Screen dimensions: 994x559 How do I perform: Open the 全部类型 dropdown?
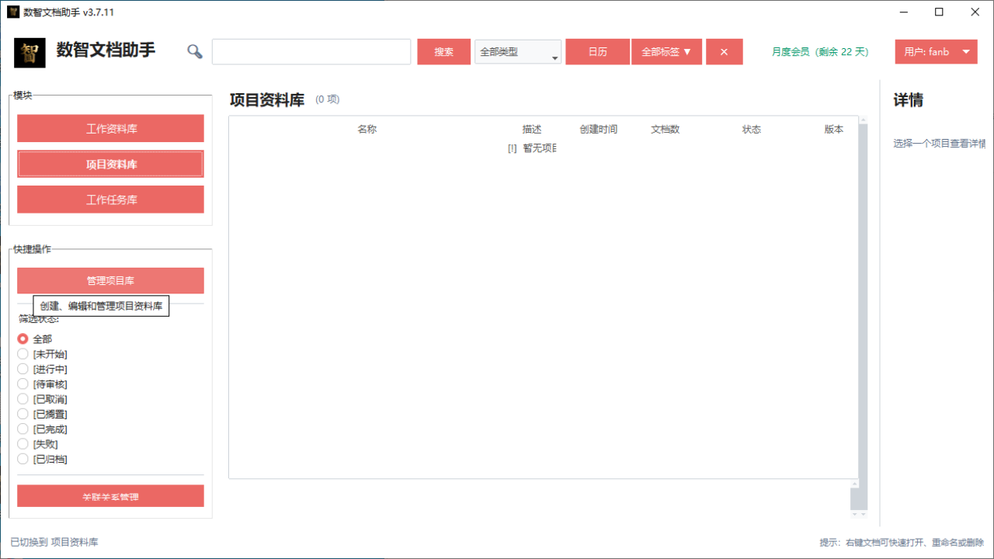coord(518,52)
